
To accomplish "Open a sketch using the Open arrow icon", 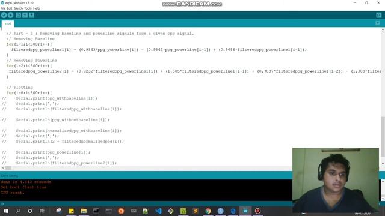I will [25, 15].
